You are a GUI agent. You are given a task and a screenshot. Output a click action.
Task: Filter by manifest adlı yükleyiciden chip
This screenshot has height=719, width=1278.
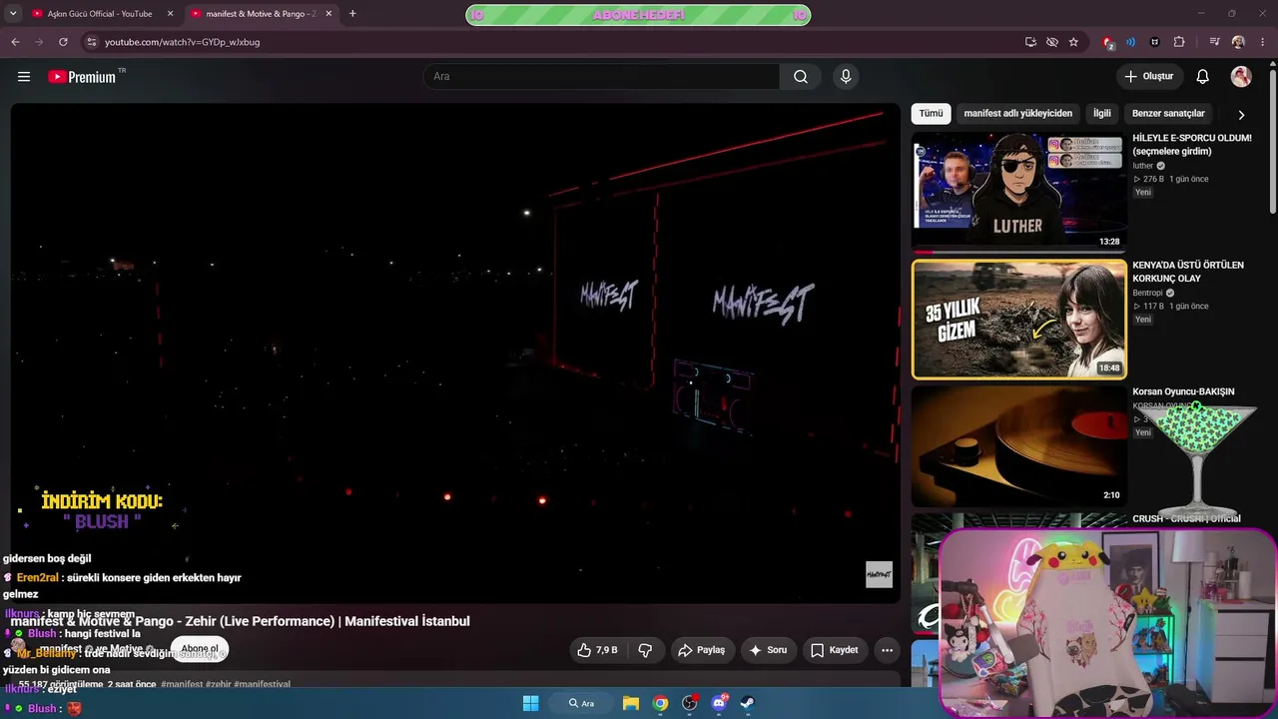point(1018,114)
